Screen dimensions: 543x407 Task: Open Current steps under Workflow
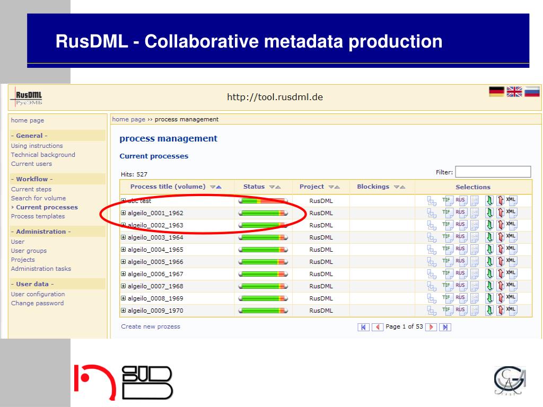click(x=31, y=189)
